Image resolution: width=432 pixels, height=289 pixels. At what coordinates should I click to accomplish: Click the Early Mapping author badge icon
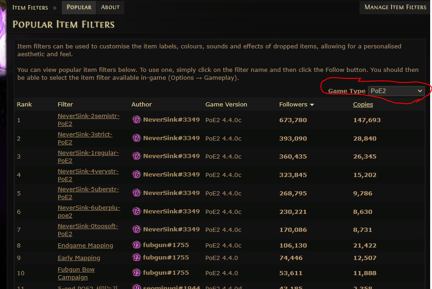click(x=136, y=258)
